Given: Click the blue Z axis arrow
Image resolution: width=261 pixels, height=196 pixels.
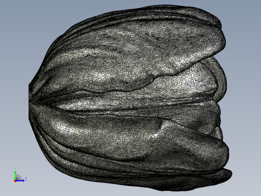Looking at the screenshot, I should pos(20,180).
